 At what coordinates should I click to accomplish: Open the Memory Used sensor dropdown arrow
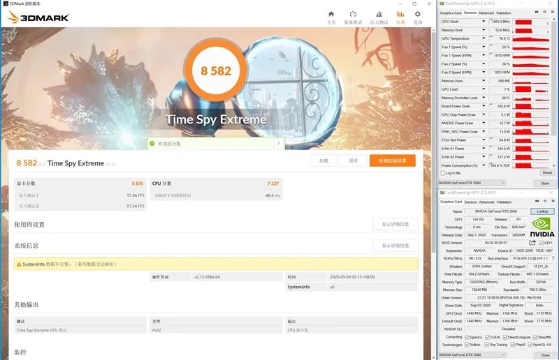pos(484,81)
